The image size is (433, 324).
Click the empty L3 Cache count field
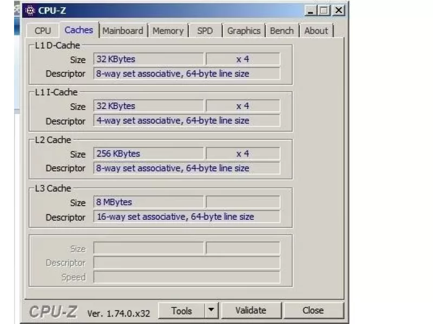243,202
